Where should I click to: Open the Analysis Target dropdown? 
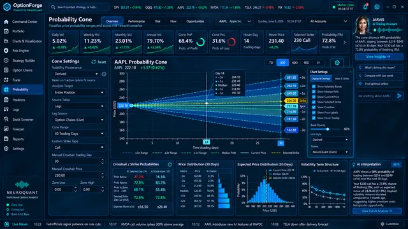[78, 92]
